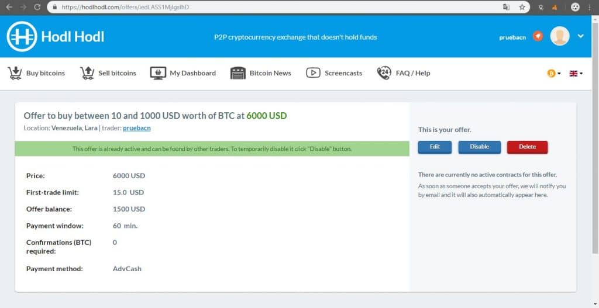This screenshot has width=599, height=308.
Task: Bookmark this page with the star icon
Action: click(x=522, y=7)
